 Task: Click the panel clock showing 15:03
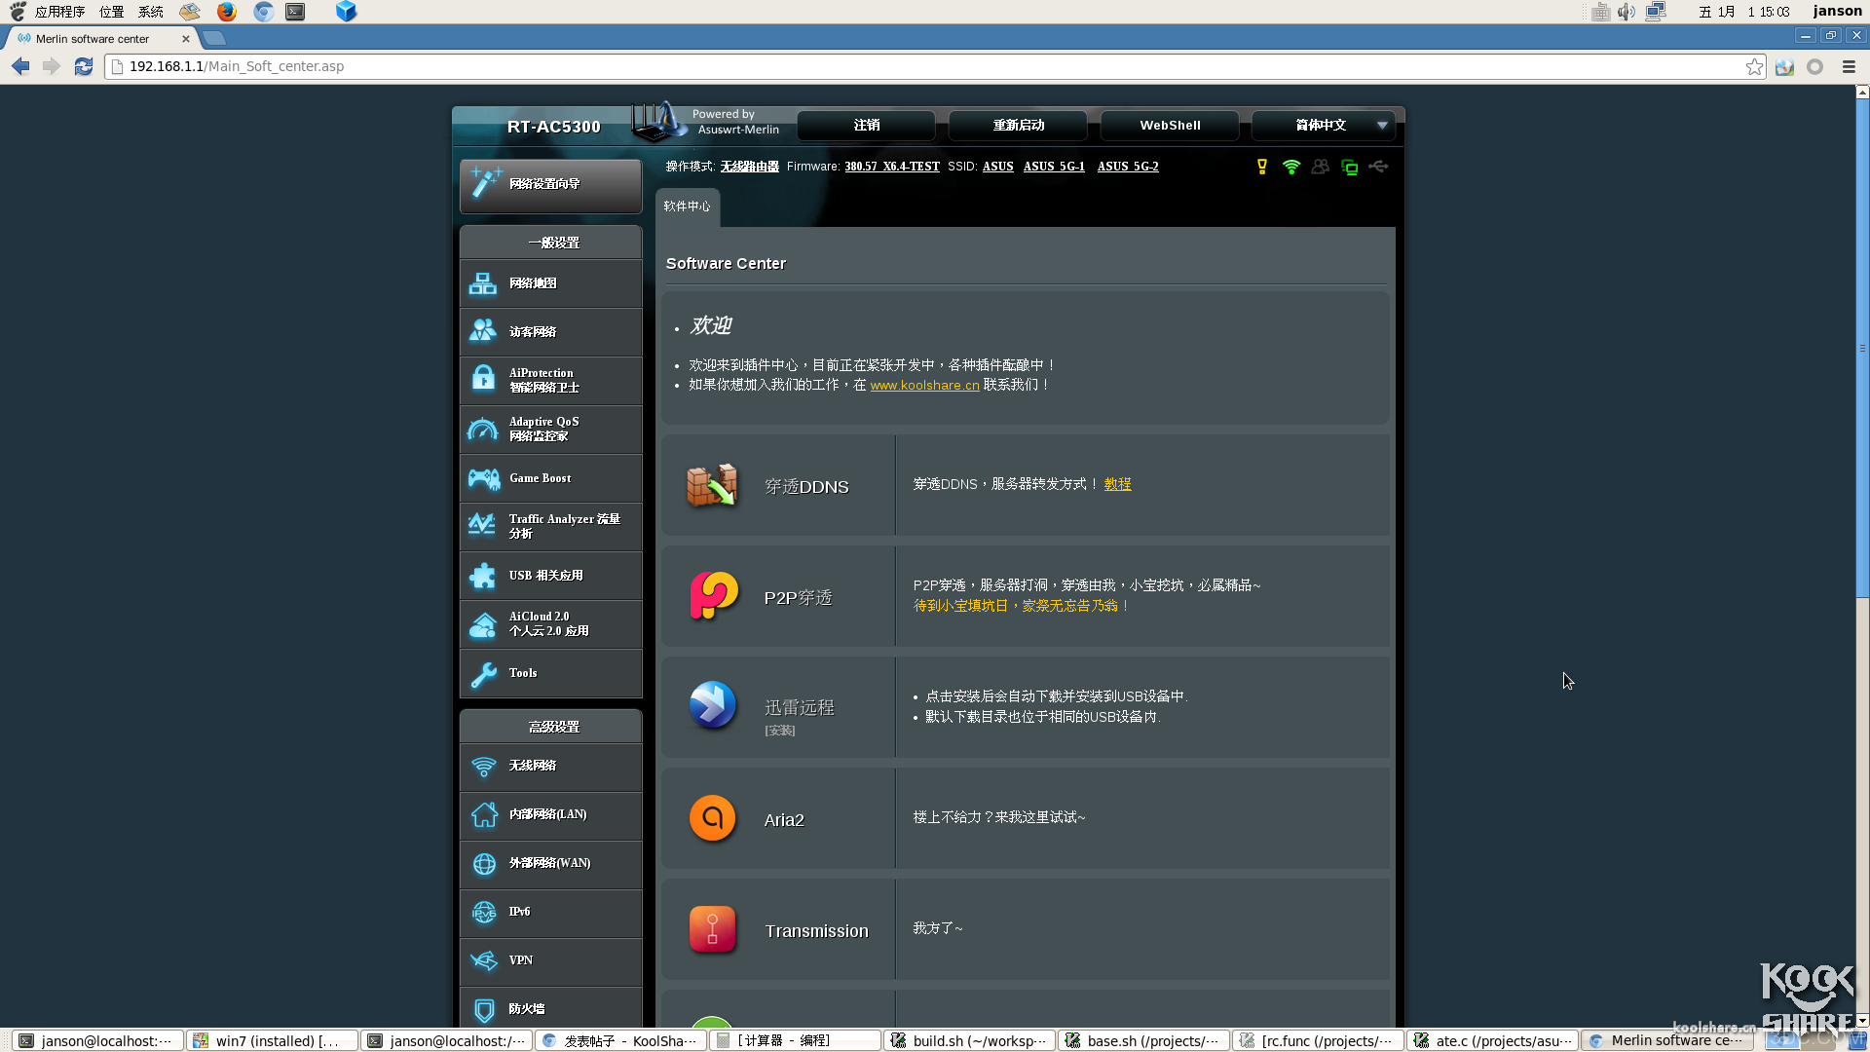pos(1744,12)
